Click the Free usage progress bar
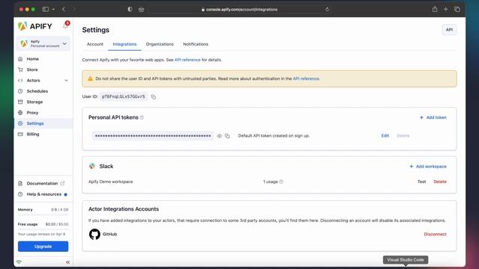 pyautogui.click(x=43, y=229)
